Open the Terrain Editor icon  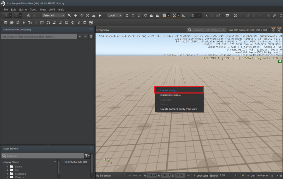(x=54, y=23)
